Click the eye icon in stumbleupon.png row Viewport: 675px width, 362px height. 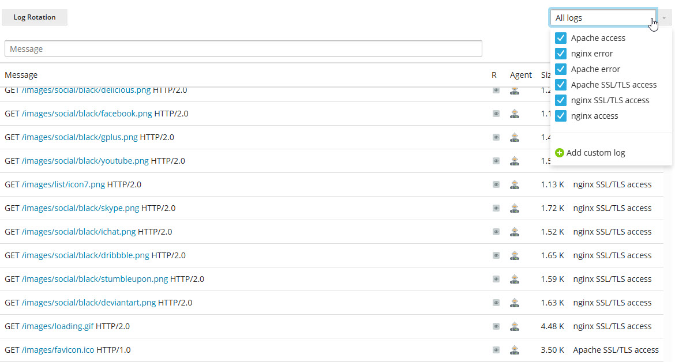coord(496,279)
